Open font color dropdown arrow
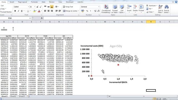This screenshot has height=100, width=178. (41, 11)
